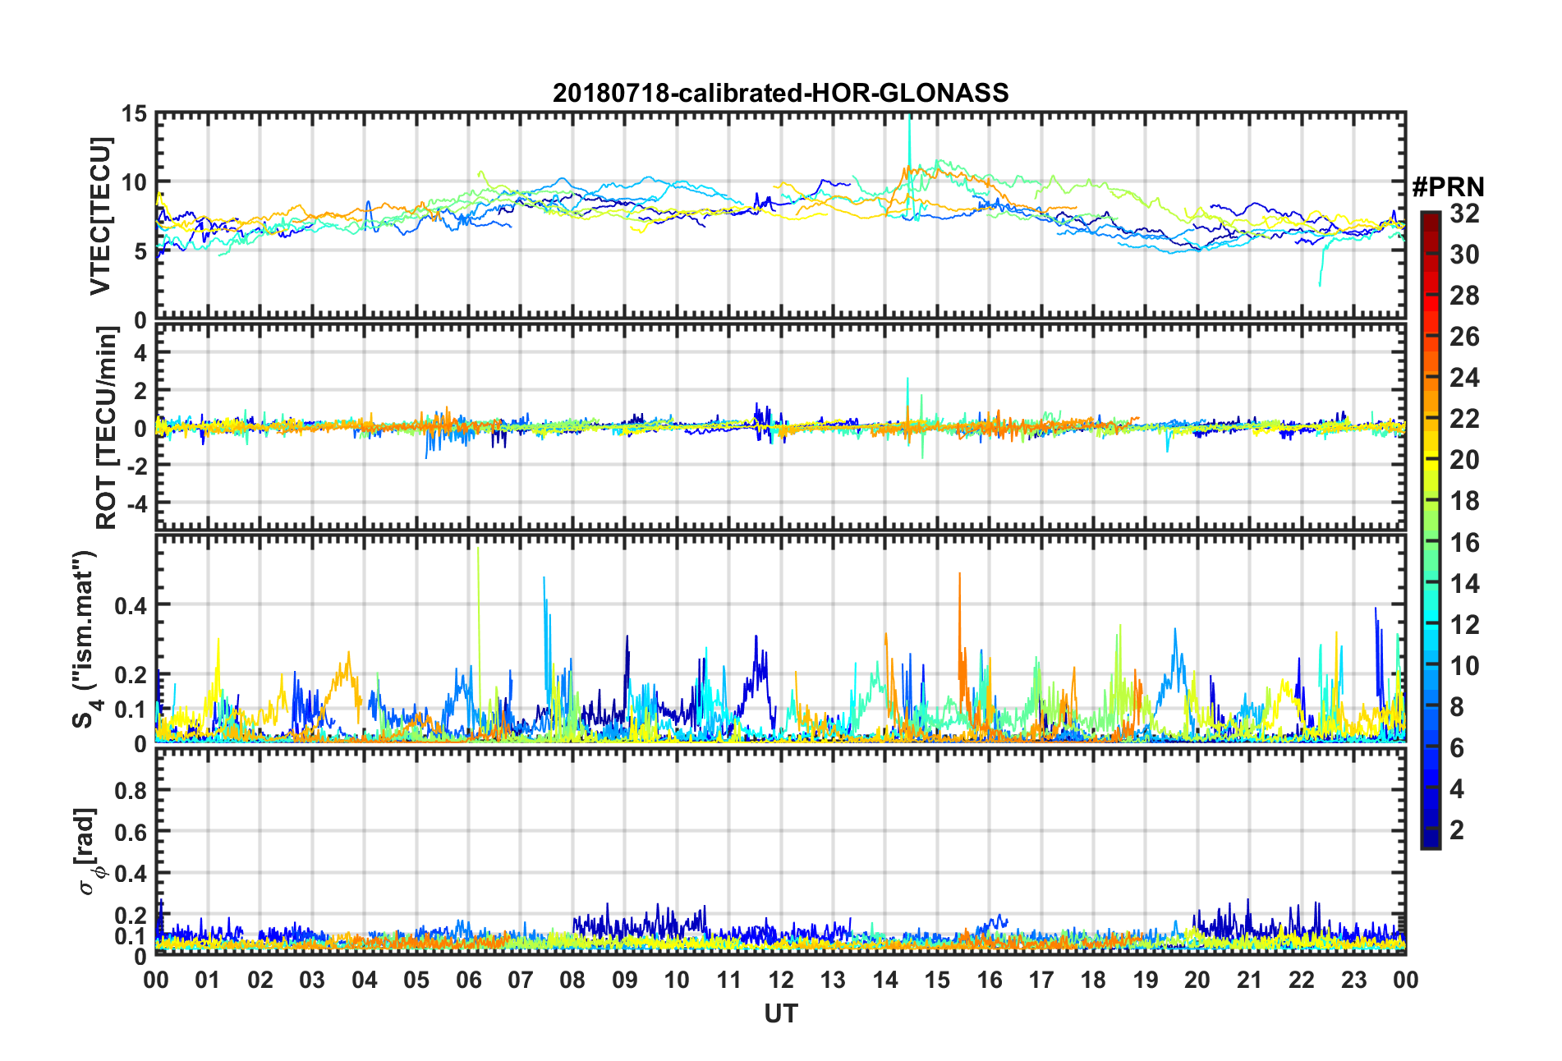This screenshot has width=1562, height=1061.
Task: Click the ROT axis tick label 4
Action: click(140, 352)
